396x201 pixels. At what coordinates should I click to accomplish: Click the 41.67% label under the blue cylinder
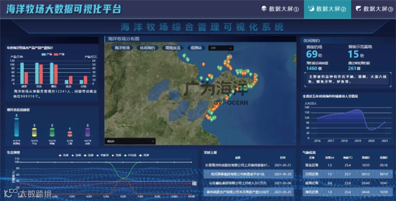[x=16, y=141]
